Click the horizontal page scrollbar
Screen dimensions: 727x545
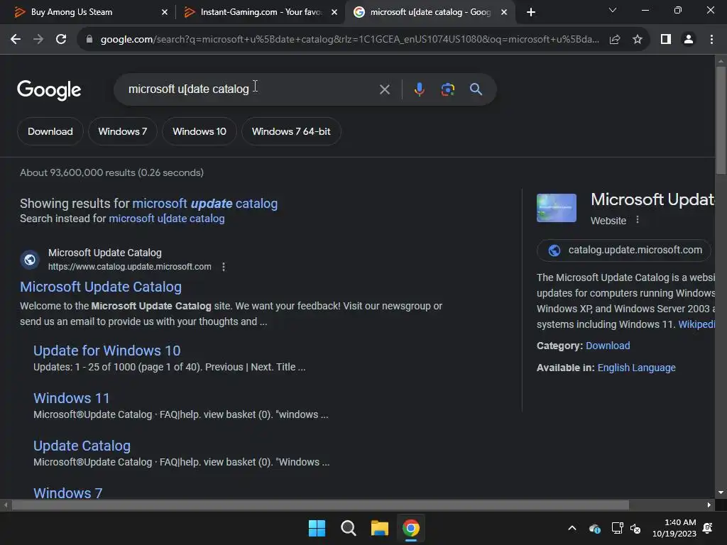coord(320,505)
